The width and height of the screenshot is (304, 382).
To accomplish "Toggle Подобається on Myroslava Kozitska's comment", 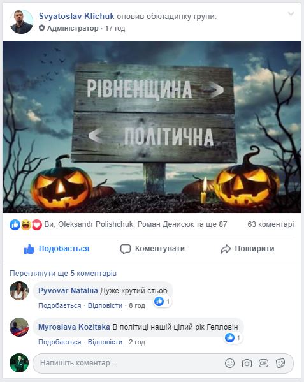I will (60, 342).
